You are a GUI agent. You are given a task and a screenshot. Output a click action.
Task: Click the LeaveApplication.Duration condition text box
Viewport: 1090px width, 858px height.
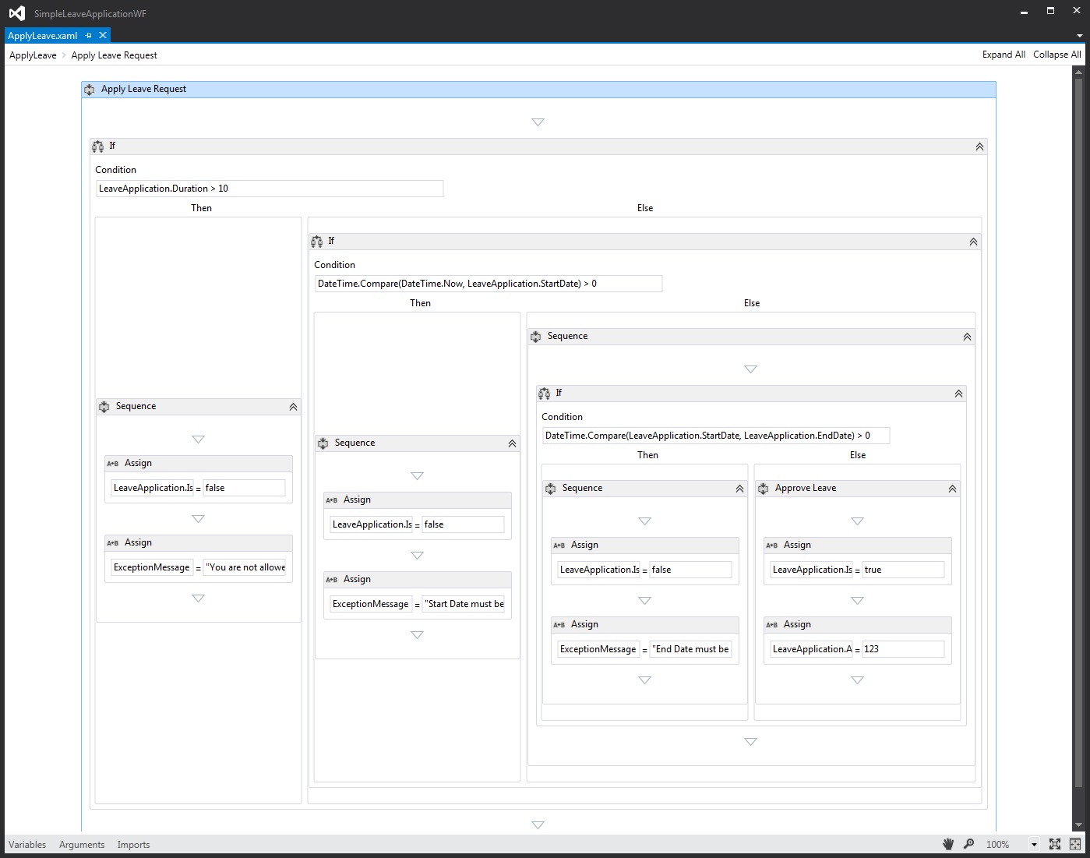pyautogui.click(x=269, y=188)
